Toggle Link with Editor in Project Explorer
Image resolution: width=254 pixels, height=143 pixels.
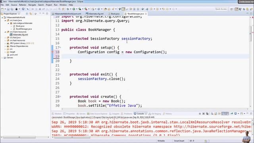click(x=31, y=14)
